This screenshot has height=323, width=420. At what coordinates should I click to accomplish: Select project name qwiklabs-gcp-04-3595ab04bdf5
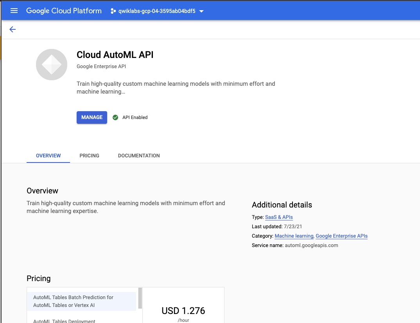(x=157, y=11)
